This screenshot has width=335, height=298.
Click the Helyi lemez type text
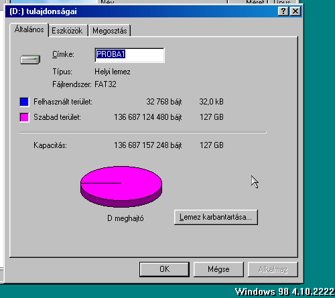point(113,72)
